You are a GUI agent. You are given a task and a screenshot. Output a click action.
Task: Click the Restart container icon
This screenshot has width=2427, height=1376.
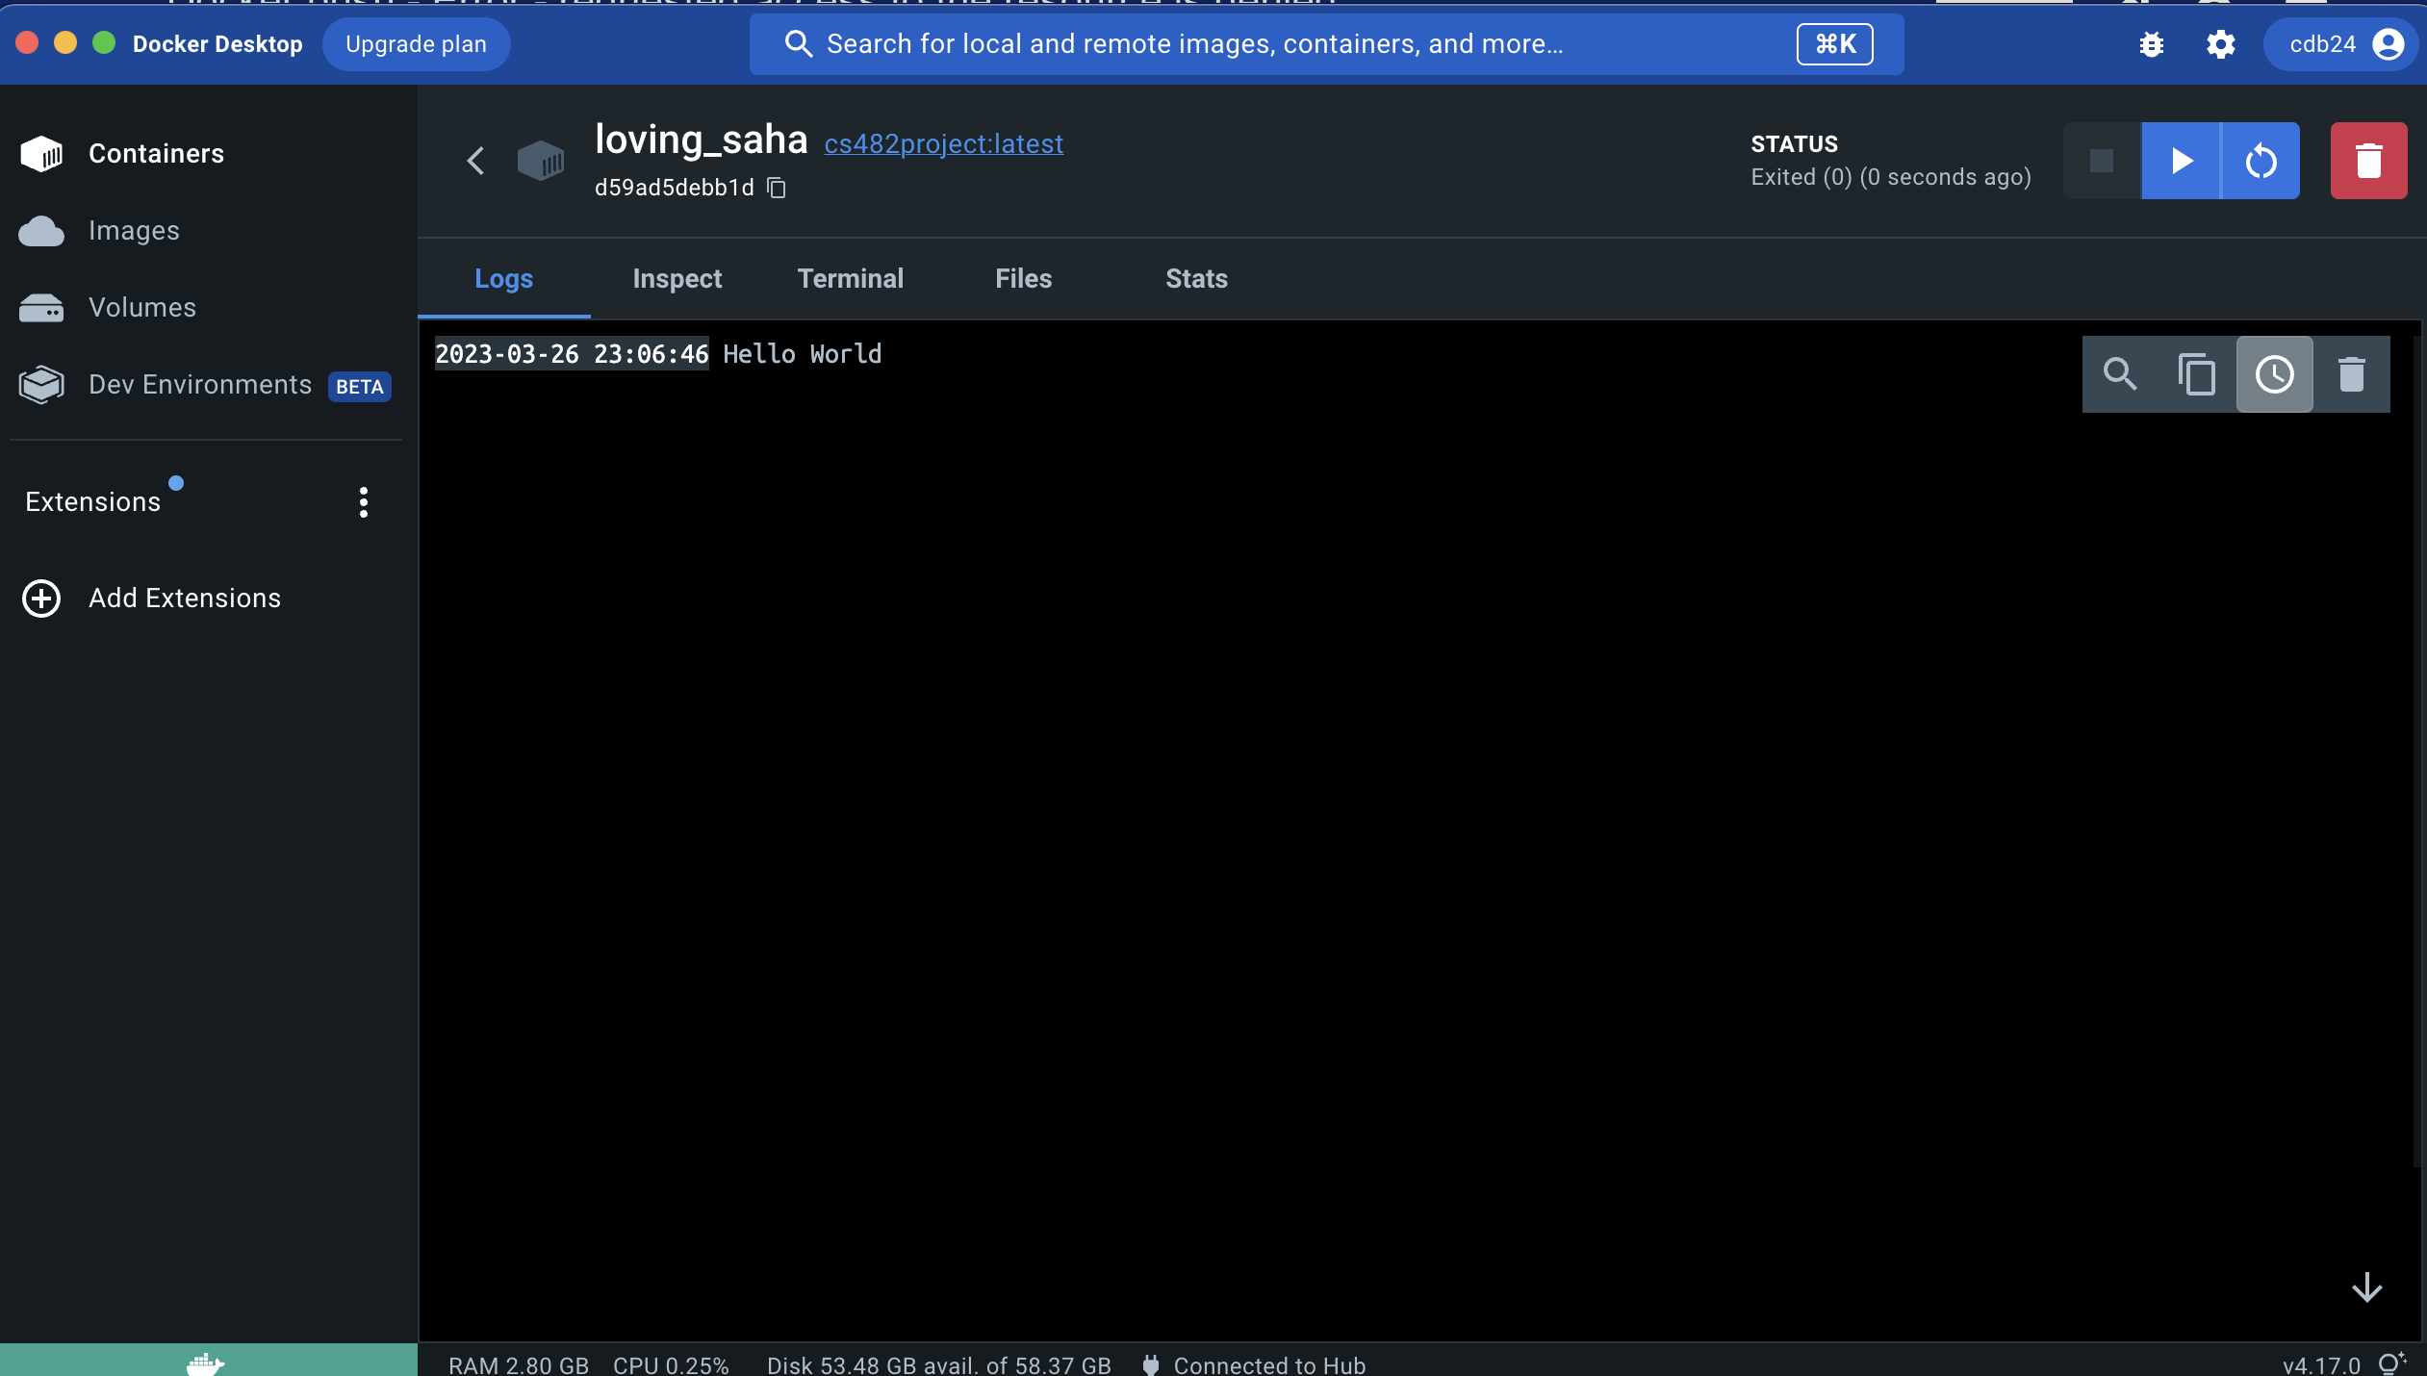tap(2261, 160)
